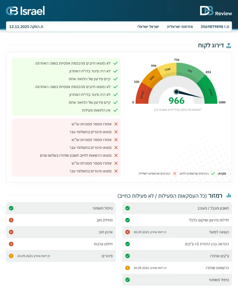Click the text 'נמצאו הרשאות לחיוב חשבון שחזרו בשלוש שנים'

75,156
